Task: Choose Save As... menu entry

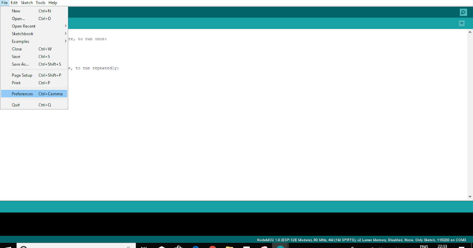Action: [34, 64]
